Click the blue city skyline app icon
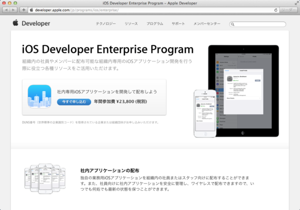 point(39,96)
